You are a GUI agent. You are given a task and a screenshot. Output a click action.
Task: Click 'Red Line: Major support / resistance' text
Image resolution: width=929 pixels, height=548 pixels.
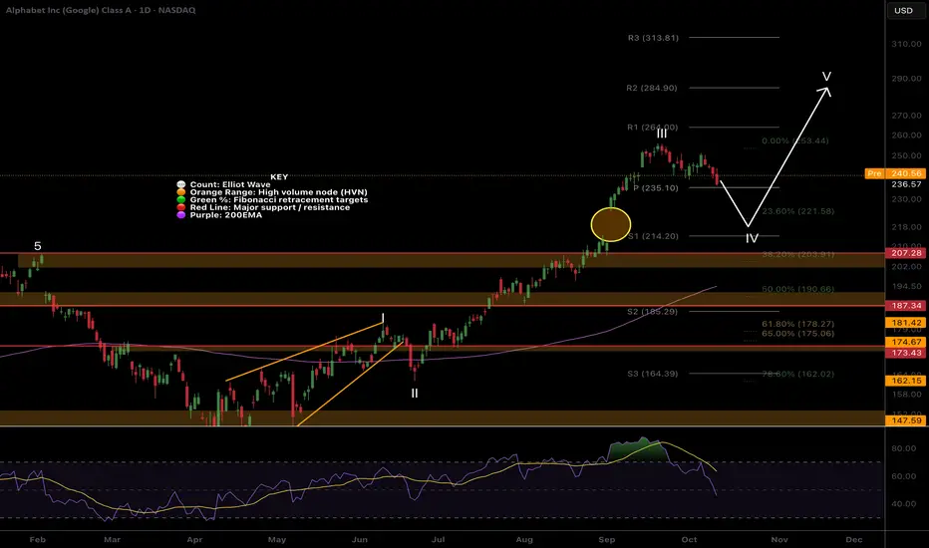269,207
